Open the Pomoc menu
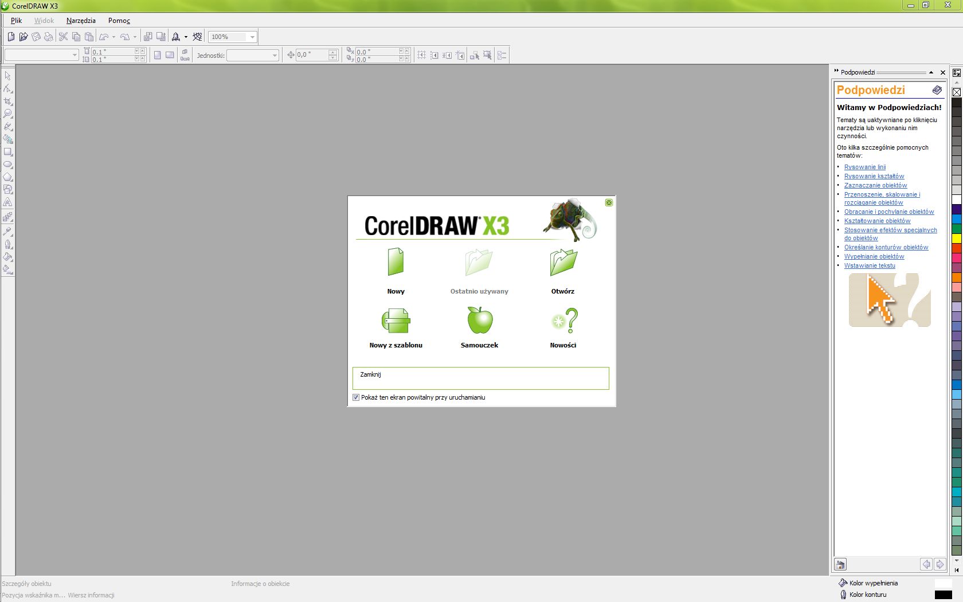Screen dimensions: 963x602 119,21
